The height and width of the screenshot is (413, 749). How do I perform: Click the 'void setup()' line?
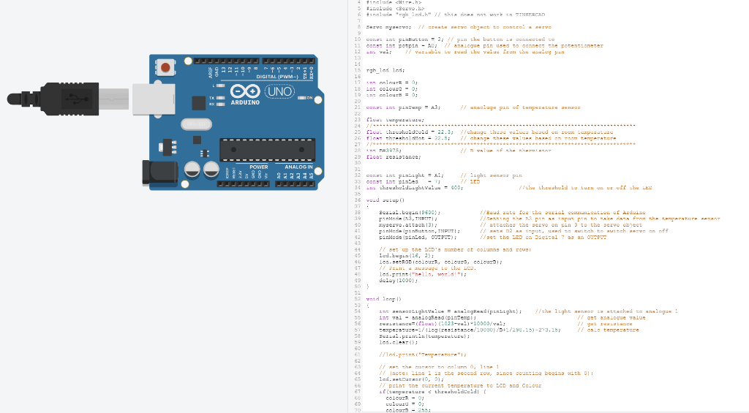click(x=385, y=200)
